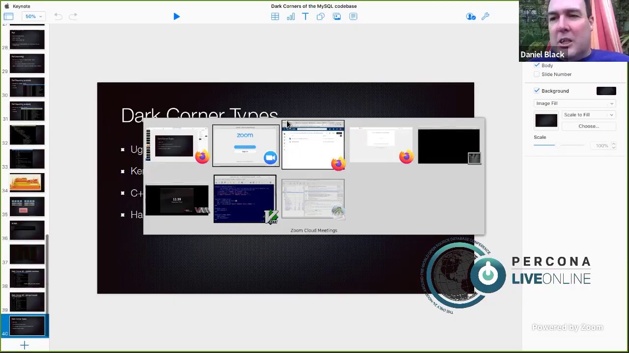The width and height of the screenshot is (629, 353).
Task: Select slide 28 in the navigator
Action: click(27, 40)
